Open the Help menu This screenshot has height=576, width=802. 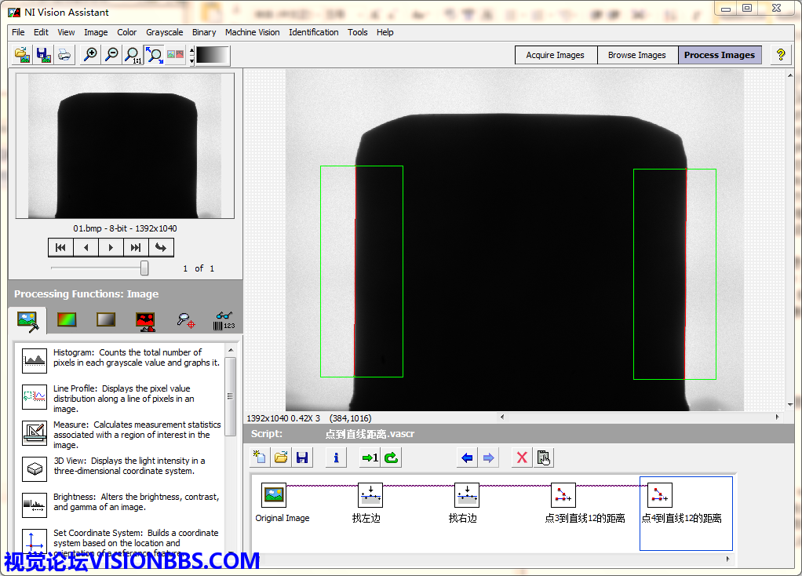click(385, 32)
